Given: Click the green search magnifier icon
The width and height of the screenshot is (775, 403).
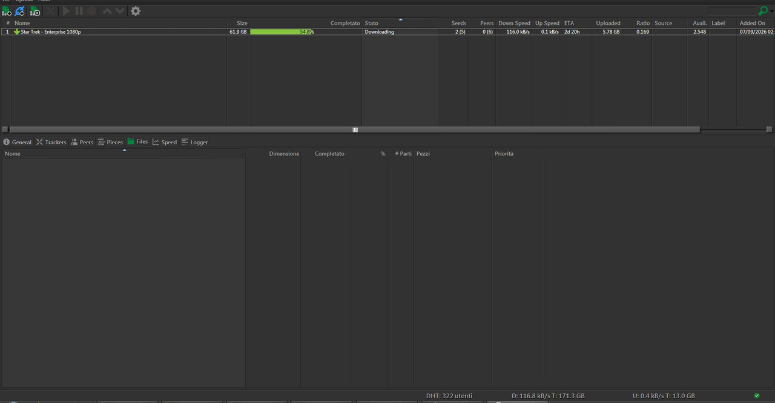Looking at the screenshot, I should point(764,11).
